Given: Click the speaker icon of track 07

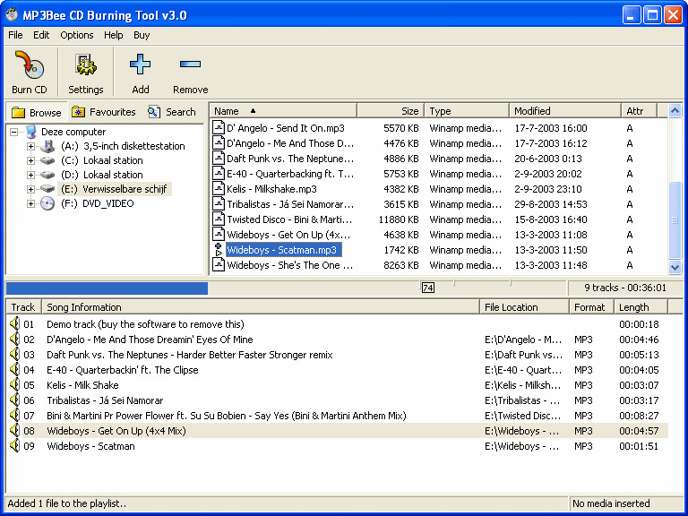Looking at the screenshot, I should 15,415.
